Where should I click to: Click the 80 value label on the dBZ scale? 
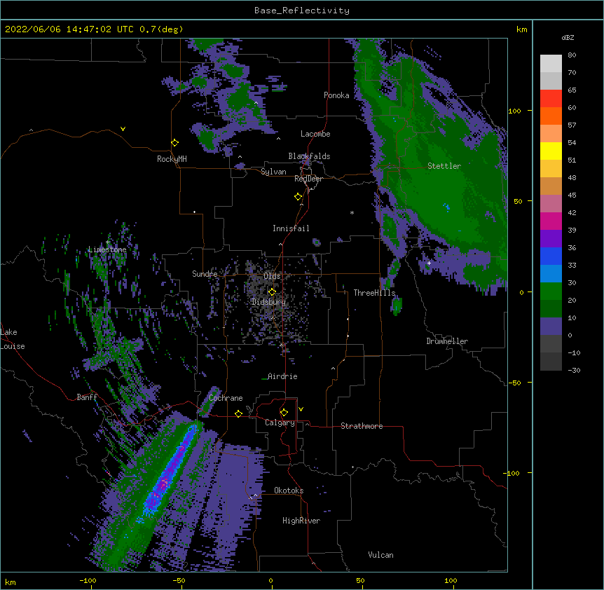pos(572,55)
